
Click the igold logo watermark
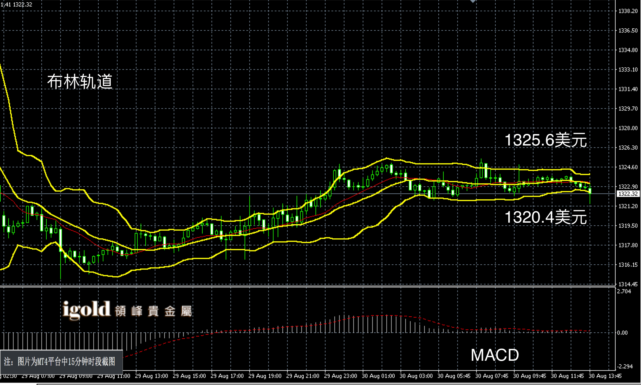click(x=87, y=310)
